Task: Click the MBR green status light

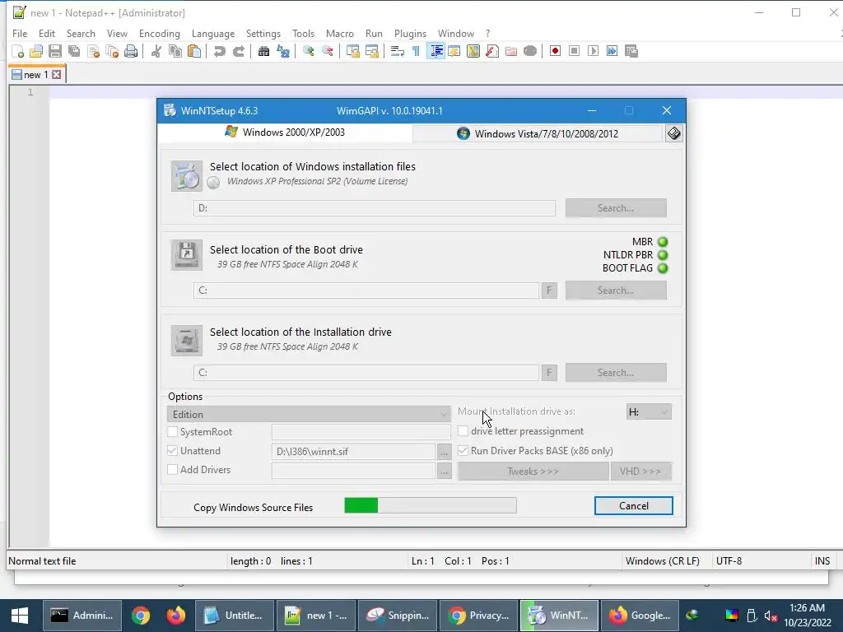Action: click(663, 242)
